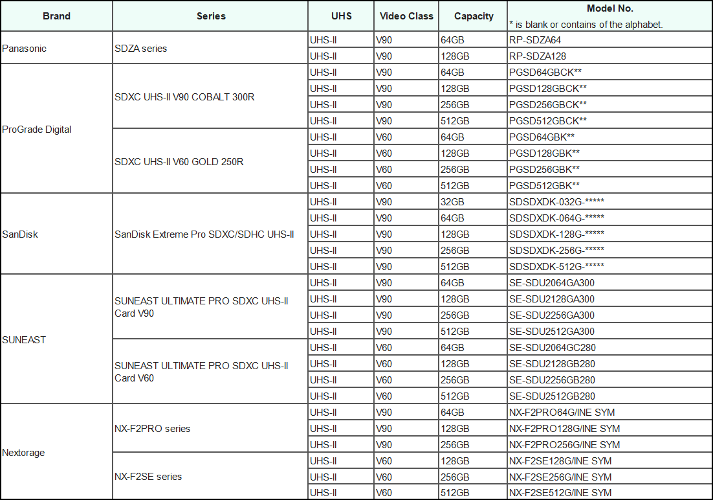Viewport: 713px width, 500px height.
Task: Select model SE-SDU2512GB280
Action: point(609,396)
